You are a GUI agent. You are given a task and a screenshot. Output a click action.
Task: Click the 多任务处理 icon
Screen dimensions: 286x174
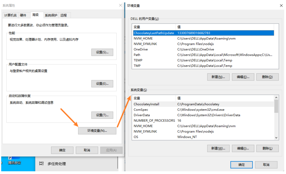pos(42,164)
